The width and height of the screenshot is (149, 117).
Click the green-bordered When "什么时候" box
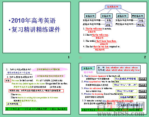click(x=126, y=91)
